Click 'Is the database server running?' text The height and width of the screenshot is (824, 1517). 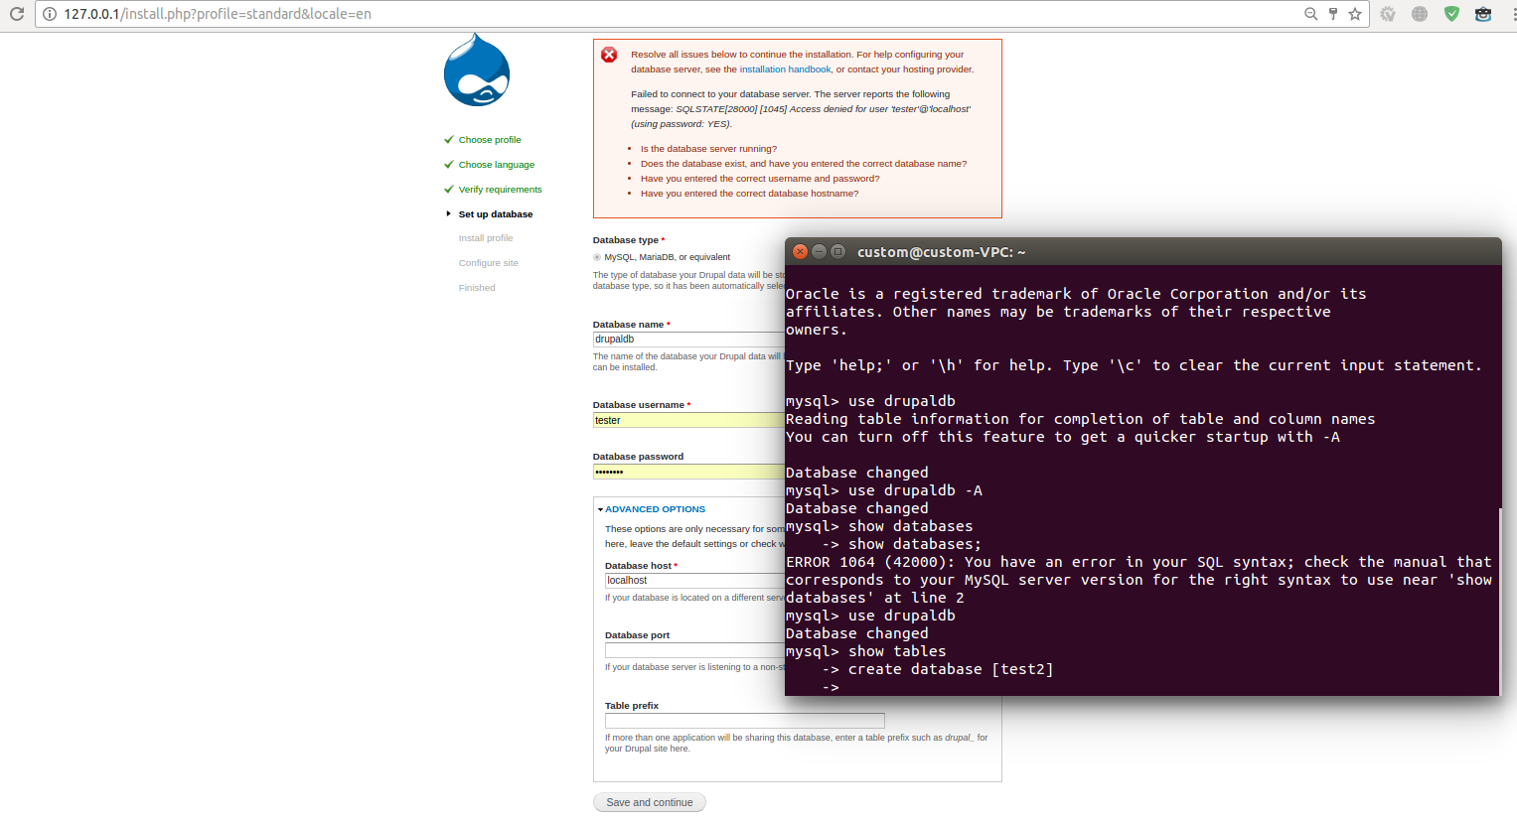pos(708,149)
